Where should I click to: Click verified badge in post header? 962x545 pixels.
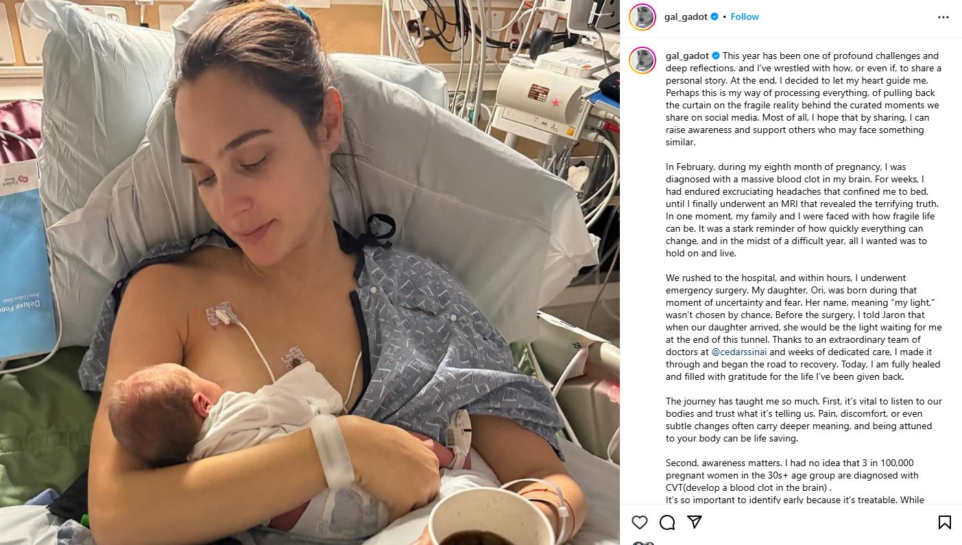[715, 16]
